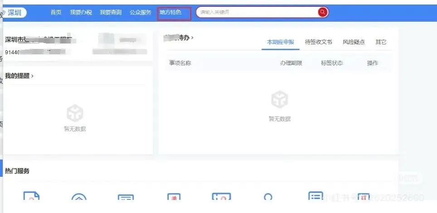Click the 深圳 region logo badge
This screenshot has width=437, height=213.
[x=14, y=12]
